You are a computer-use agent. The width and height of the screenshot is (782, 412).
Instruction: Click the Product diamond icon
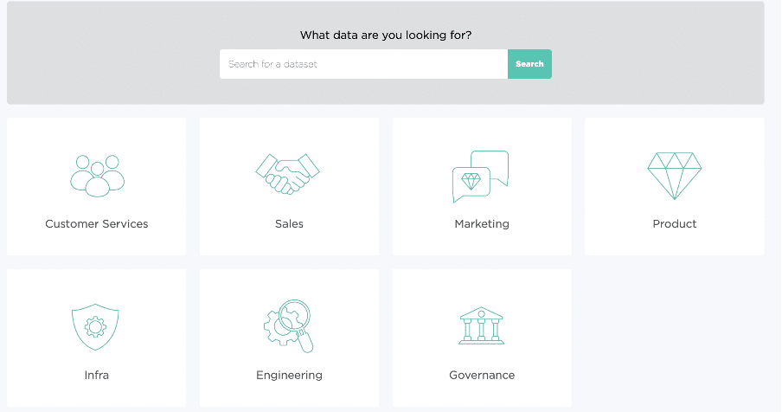pyautogui.click(x=675, y=176)
